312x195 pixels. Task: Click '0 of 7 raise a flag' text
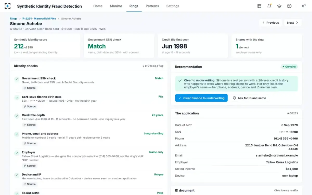pos(153,66)
